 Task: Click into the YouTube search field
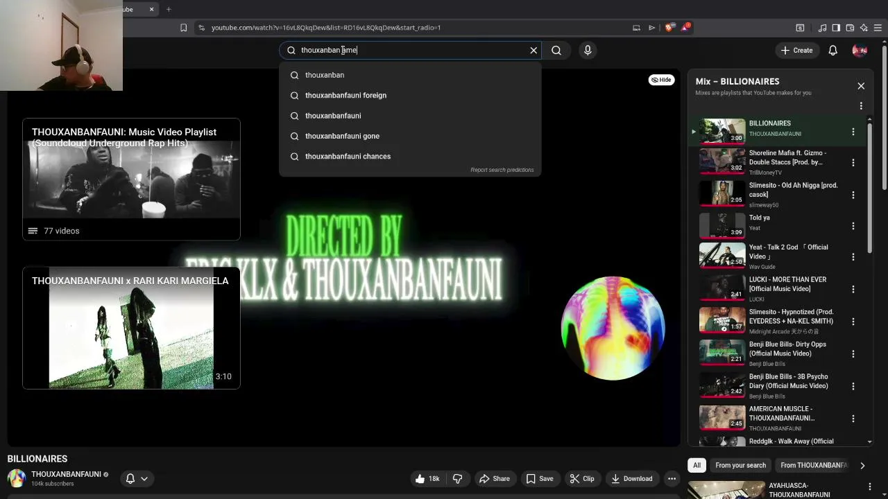[x=409, y=50]
